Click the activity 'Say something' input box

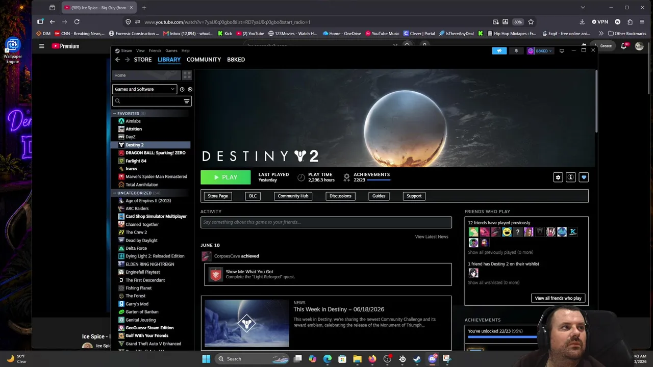coord(326,222)
